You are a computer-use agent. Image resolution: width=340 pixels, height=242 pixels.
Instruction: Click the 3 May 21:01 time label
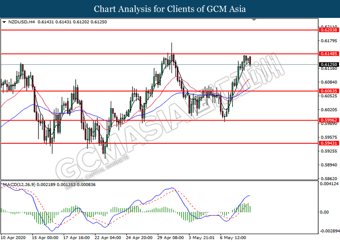point(202,238)
